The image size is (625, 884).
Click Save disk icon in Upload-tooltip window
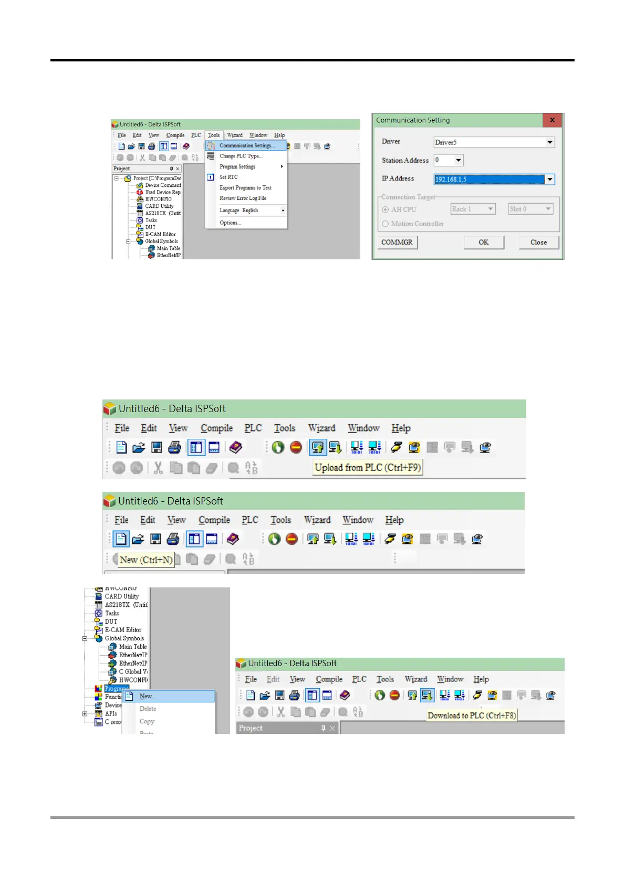(x=157, y=448)
